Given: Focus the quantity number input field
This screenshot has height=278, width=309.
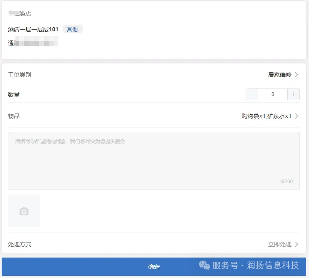Looking at the screenshot, I should coord(273,94).
